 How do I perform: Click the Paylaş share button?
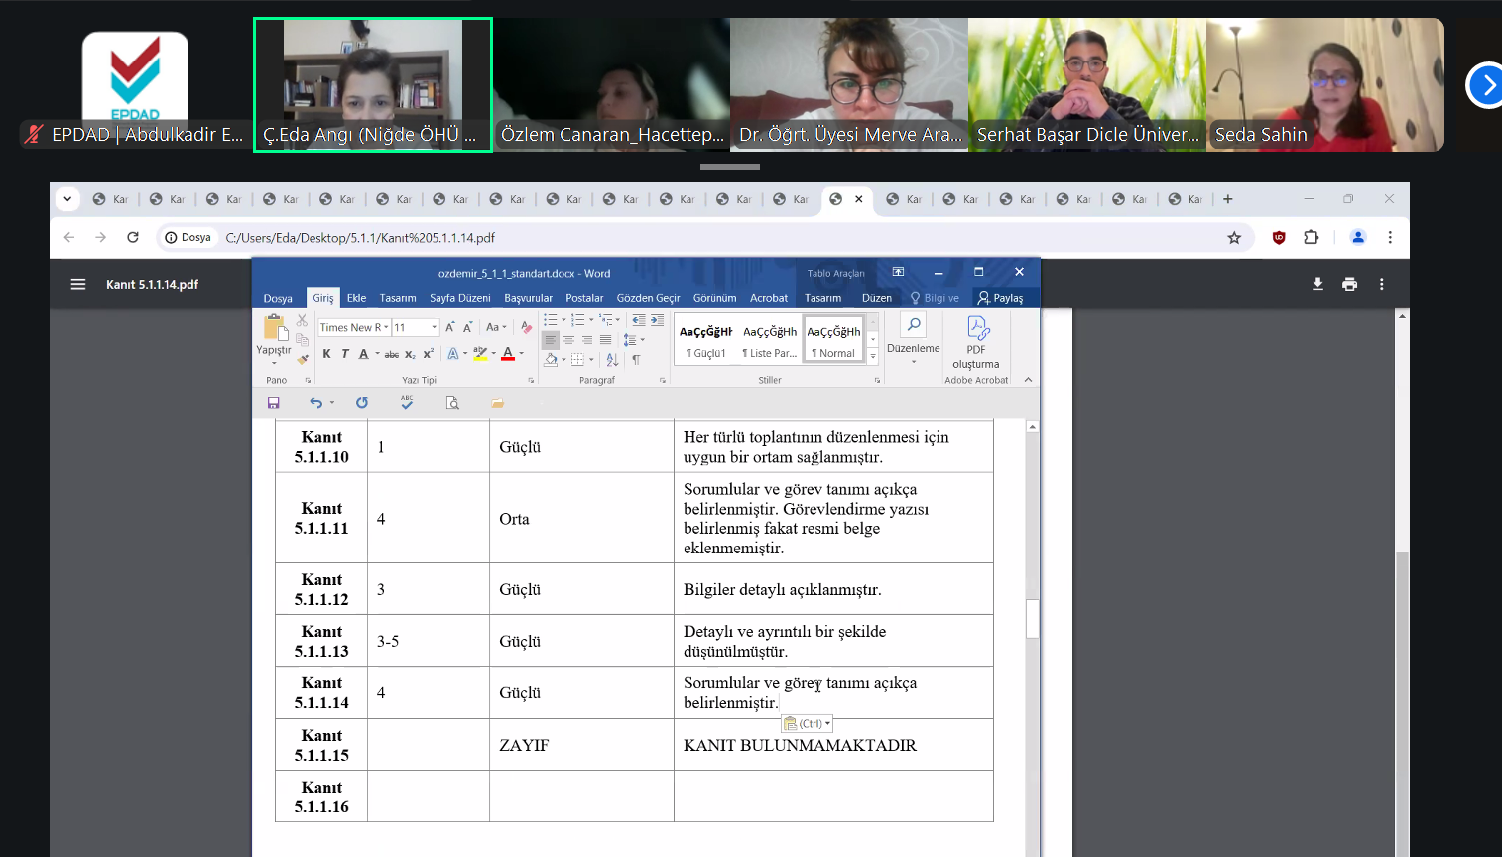click(x=1000, y=298)
